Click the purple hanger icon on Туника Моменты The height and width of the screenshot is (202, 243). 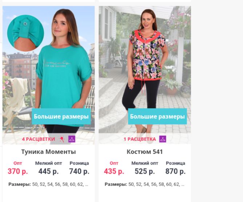pyautogui.click(x=72, y=139)
